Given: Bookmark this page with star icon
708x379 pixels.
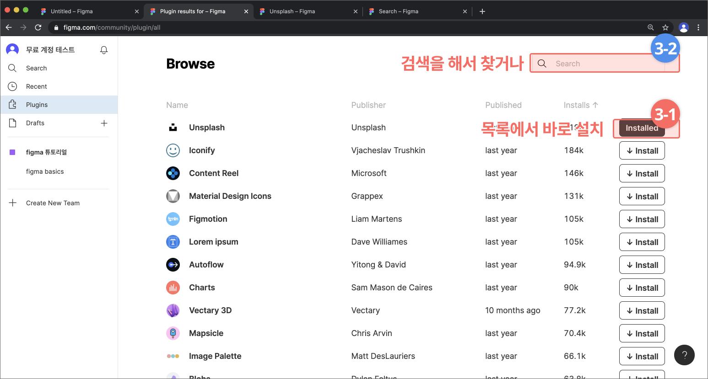Looking at the screenshot, I should coord(665,27).
